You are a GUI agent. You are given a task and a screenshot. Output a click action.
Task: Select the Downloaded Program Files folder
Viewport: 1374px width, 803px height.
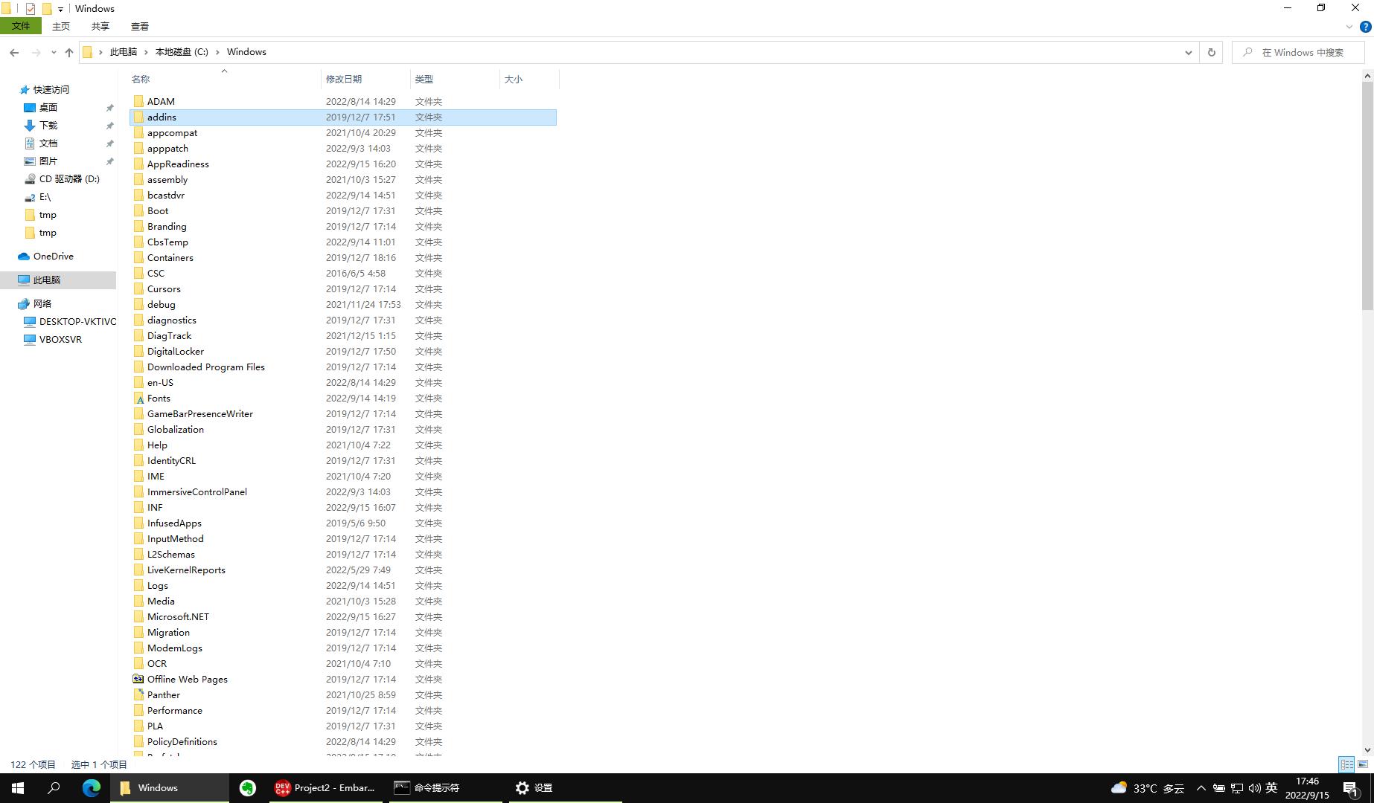[x=343, y=367]
